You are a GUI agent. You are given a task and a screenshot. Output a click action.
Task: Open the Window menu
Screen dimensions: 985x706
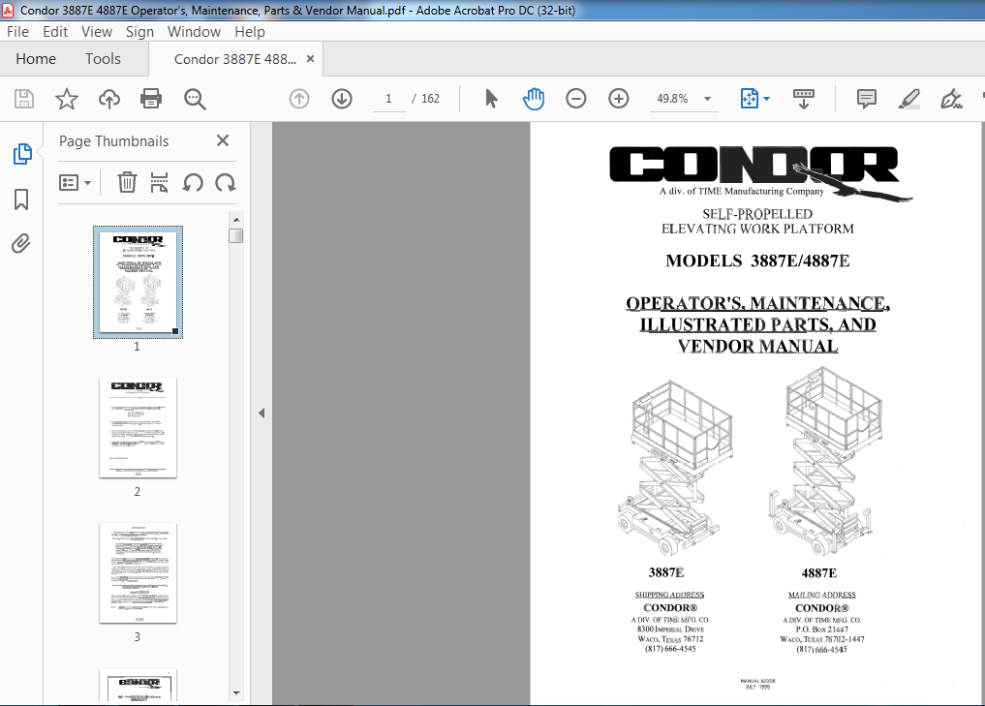(194, 31)
